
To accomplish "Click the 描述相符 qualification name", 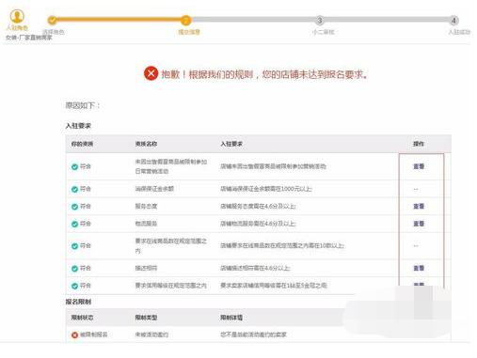I will 146,268.
